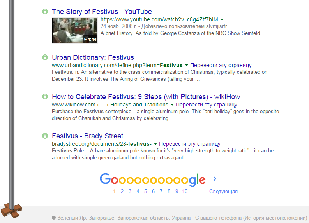
Task: Open Festivus - Brady Street result
Action: pos(88,136)
